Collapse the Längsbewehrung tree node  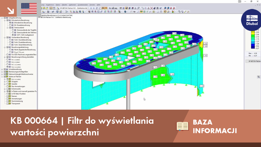pos(2,18)
